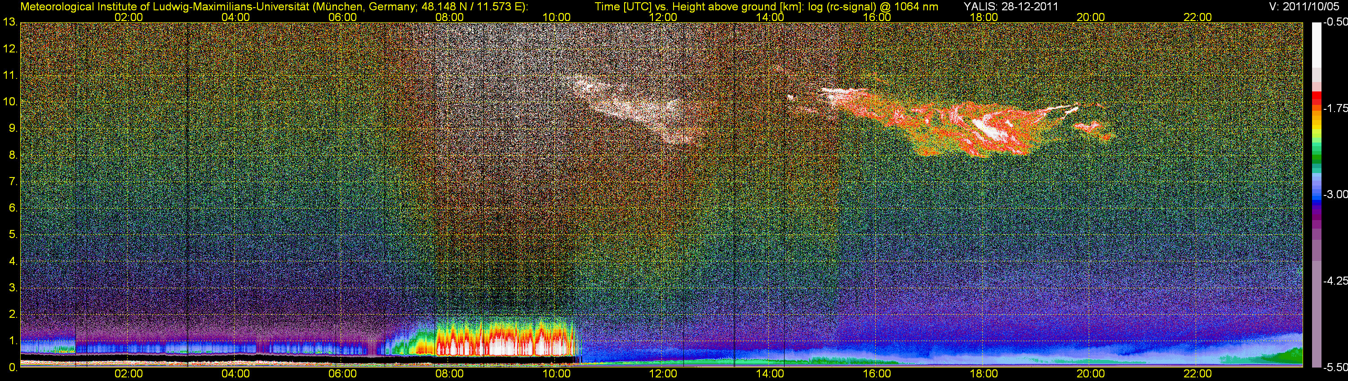This screenshot has width=1348, height=381.
Task: Click the 18:00 label on the bottom time axis
Action: tap(984, 374)
